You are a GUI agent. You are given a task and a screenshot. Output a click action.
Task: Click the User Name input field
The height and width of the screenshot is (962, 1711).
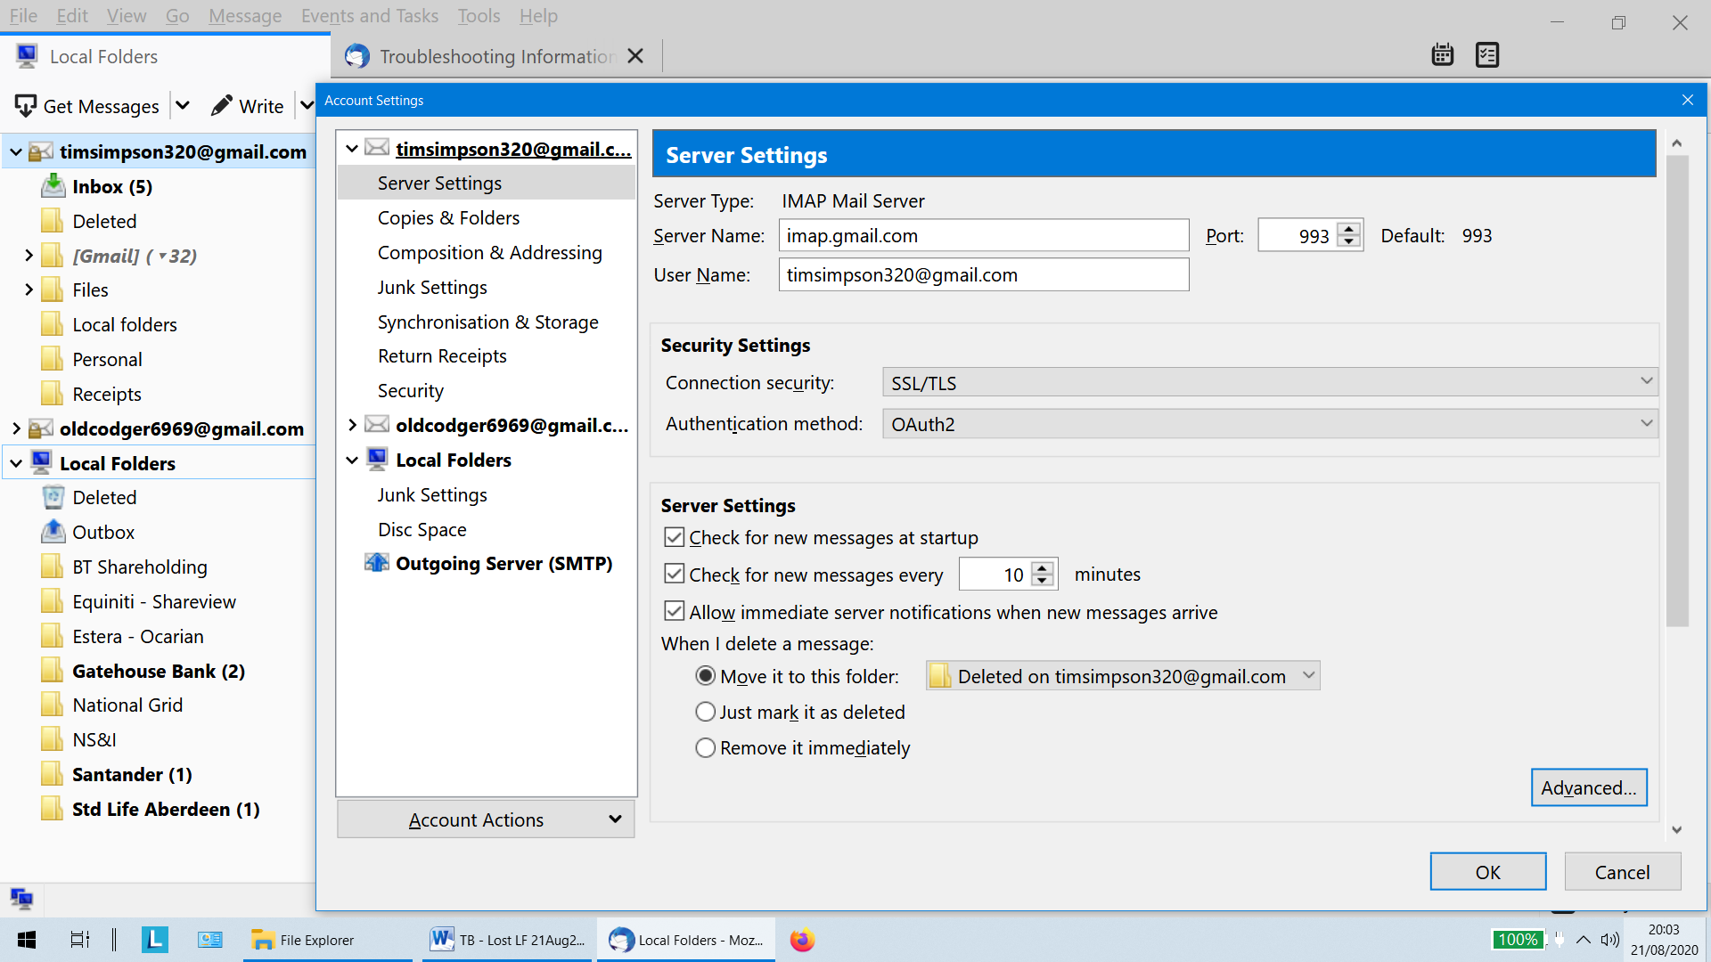tap(984, 274)
